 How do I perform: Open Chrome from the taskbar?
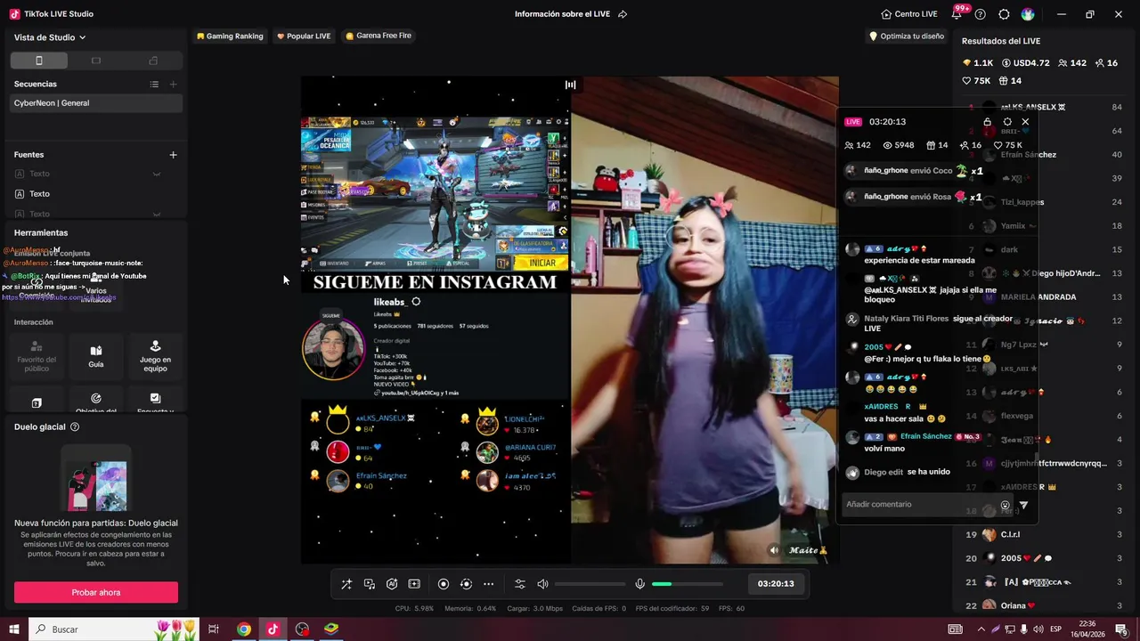[x=243, y=629]
